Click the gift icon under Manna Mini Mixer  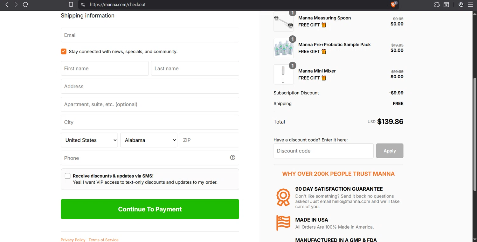click(324, 78)
